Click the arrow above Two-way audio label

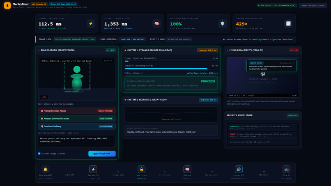[212, 172]
